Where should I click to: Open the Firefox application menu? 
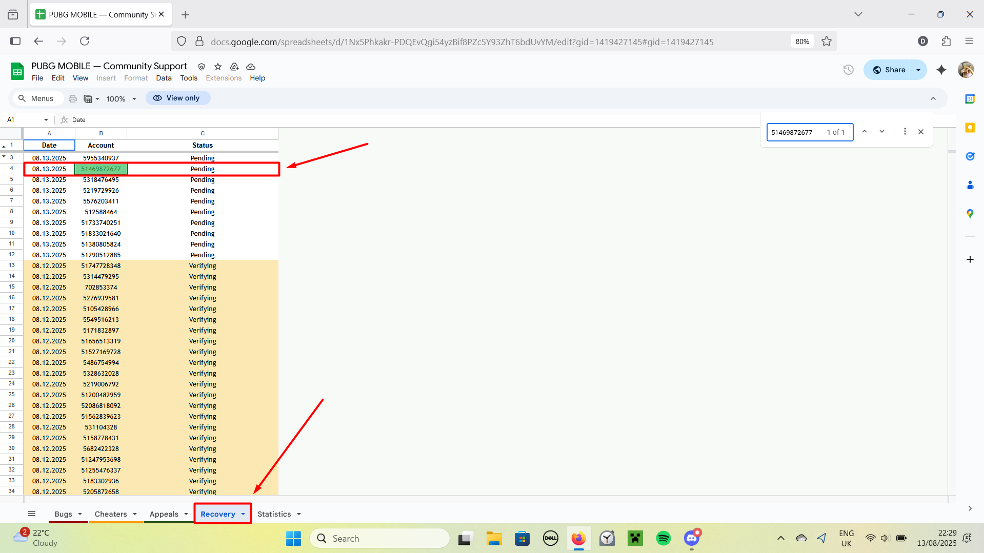point(969,41)
